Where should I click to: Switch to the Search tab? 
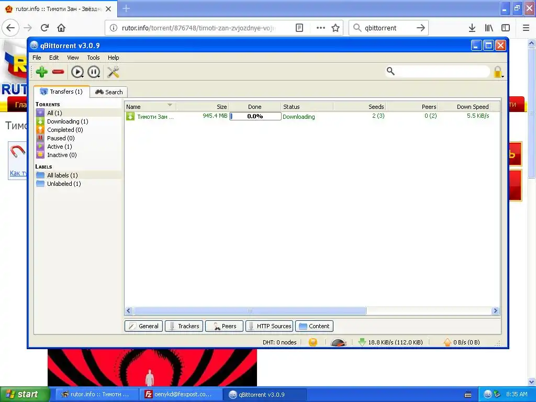[109, 92]
